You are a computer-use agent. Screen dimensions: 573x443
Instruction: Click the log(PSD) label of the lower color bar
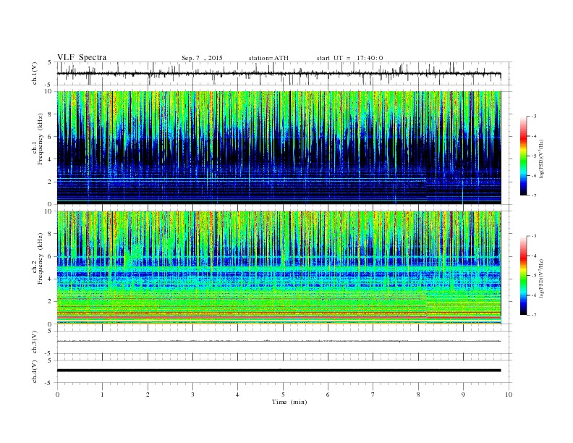[542, 278]
